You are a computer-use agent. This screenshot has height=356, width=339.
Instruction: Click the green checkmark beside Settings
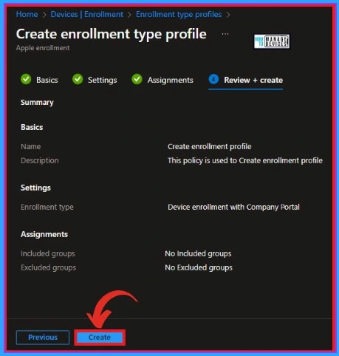tap(78, 79)
